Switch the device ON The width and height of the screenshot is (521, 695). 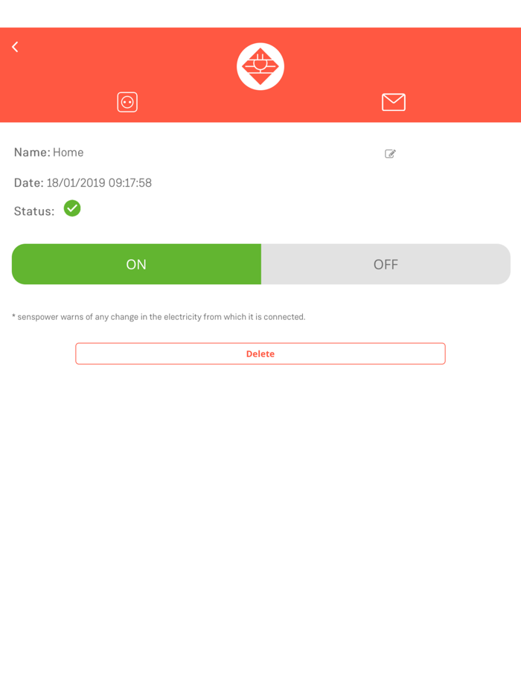136,264
